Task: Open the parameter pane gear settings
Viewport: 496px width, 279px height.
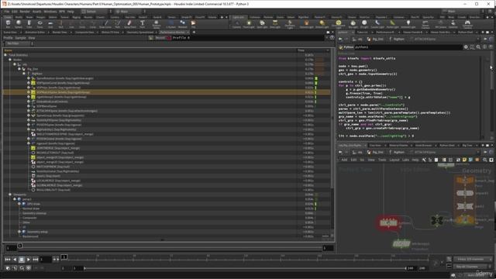Action: [x=466, y=46]
